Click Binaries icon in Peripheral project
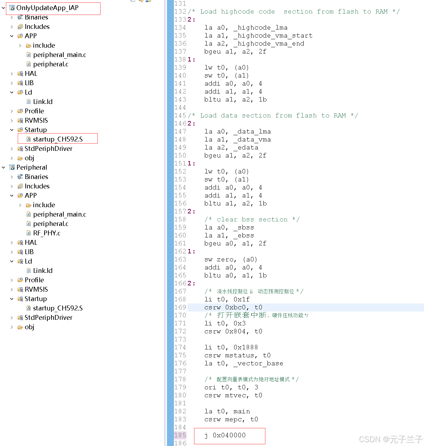Viewport: 424px width, 446px height. pos(20,177)
